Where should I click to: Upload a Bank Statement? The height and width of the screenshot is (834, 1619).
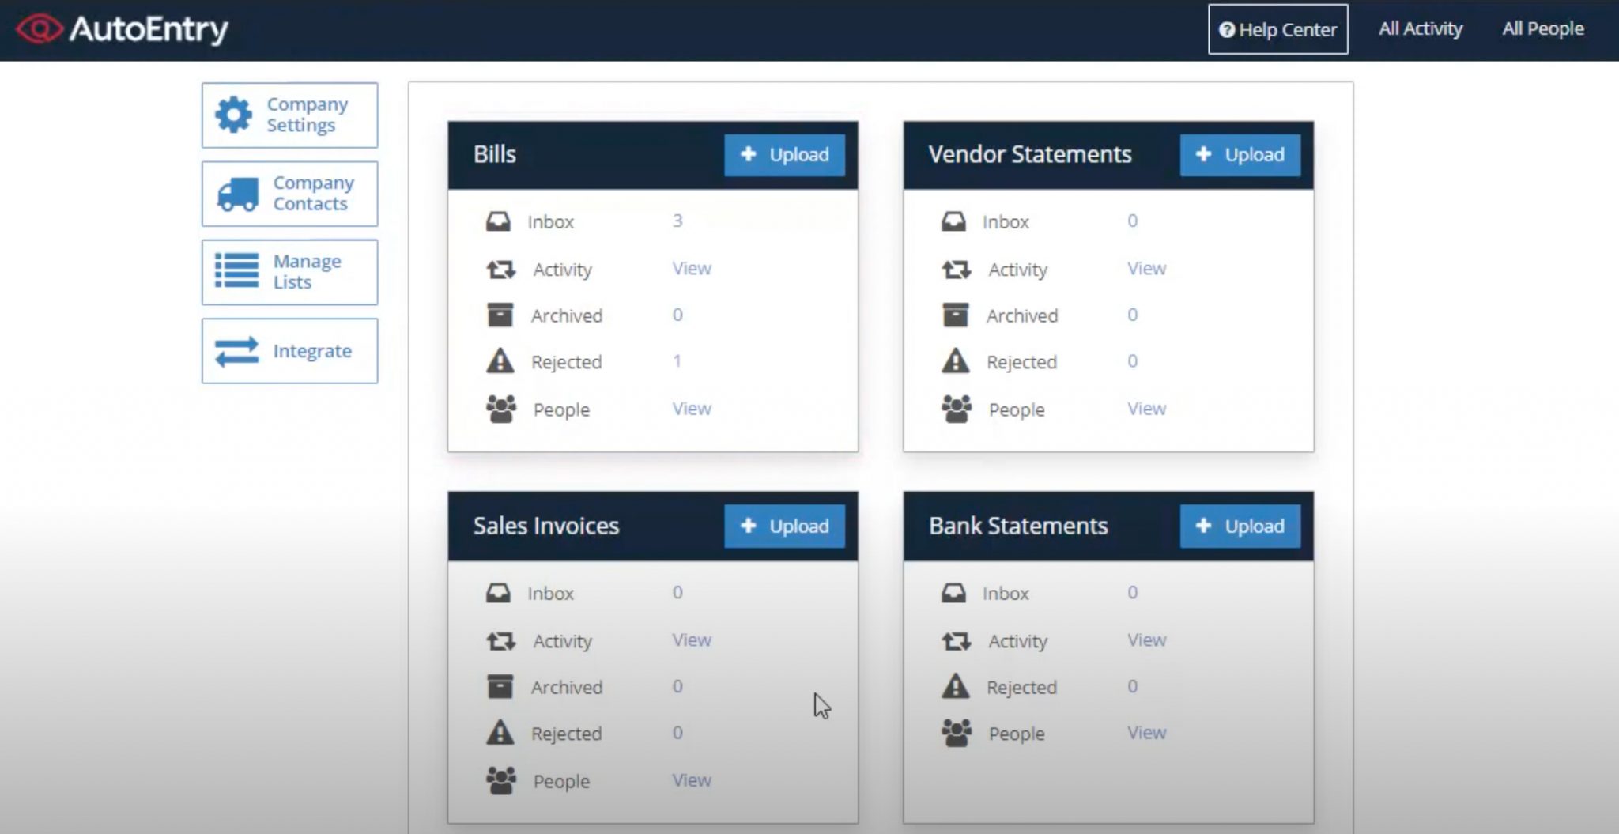[x=1239, y=526]
